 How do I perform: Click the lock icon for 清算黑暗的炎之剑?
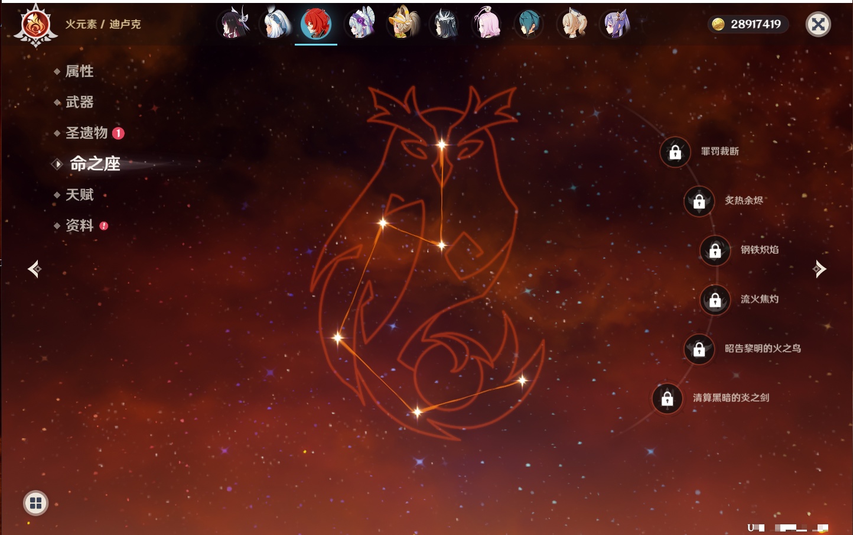(x=667, y=398)
